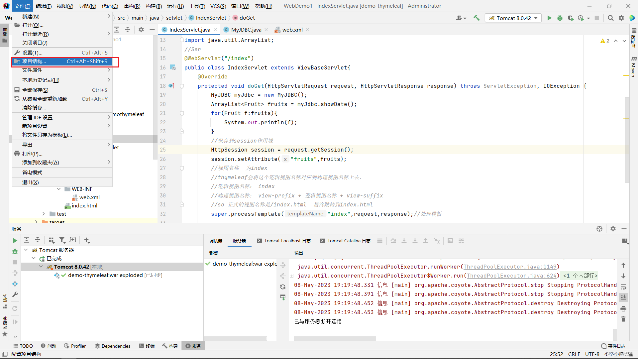The width and height of the screenshot is (638, 359).
Task: Collapse the Tomcat 服务器 tree node
Action: (26, 250)
